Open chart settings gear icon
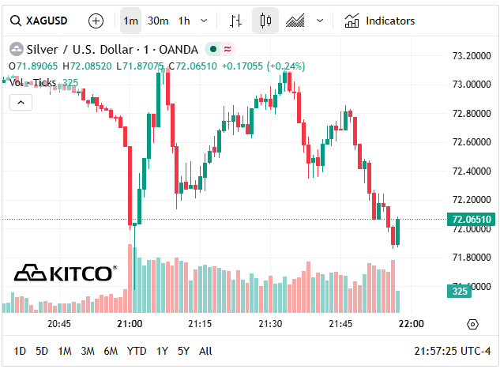 [x=472, y=324]
